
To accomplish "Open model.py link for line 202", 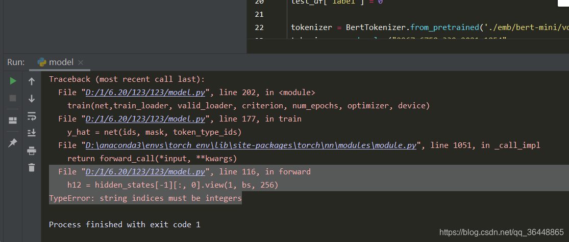I will (x=145, y=93).
